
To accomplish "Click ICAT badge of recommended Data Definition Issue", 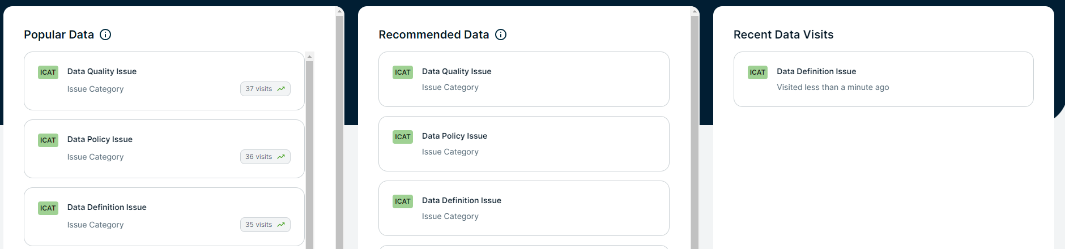I will [403, 201].
